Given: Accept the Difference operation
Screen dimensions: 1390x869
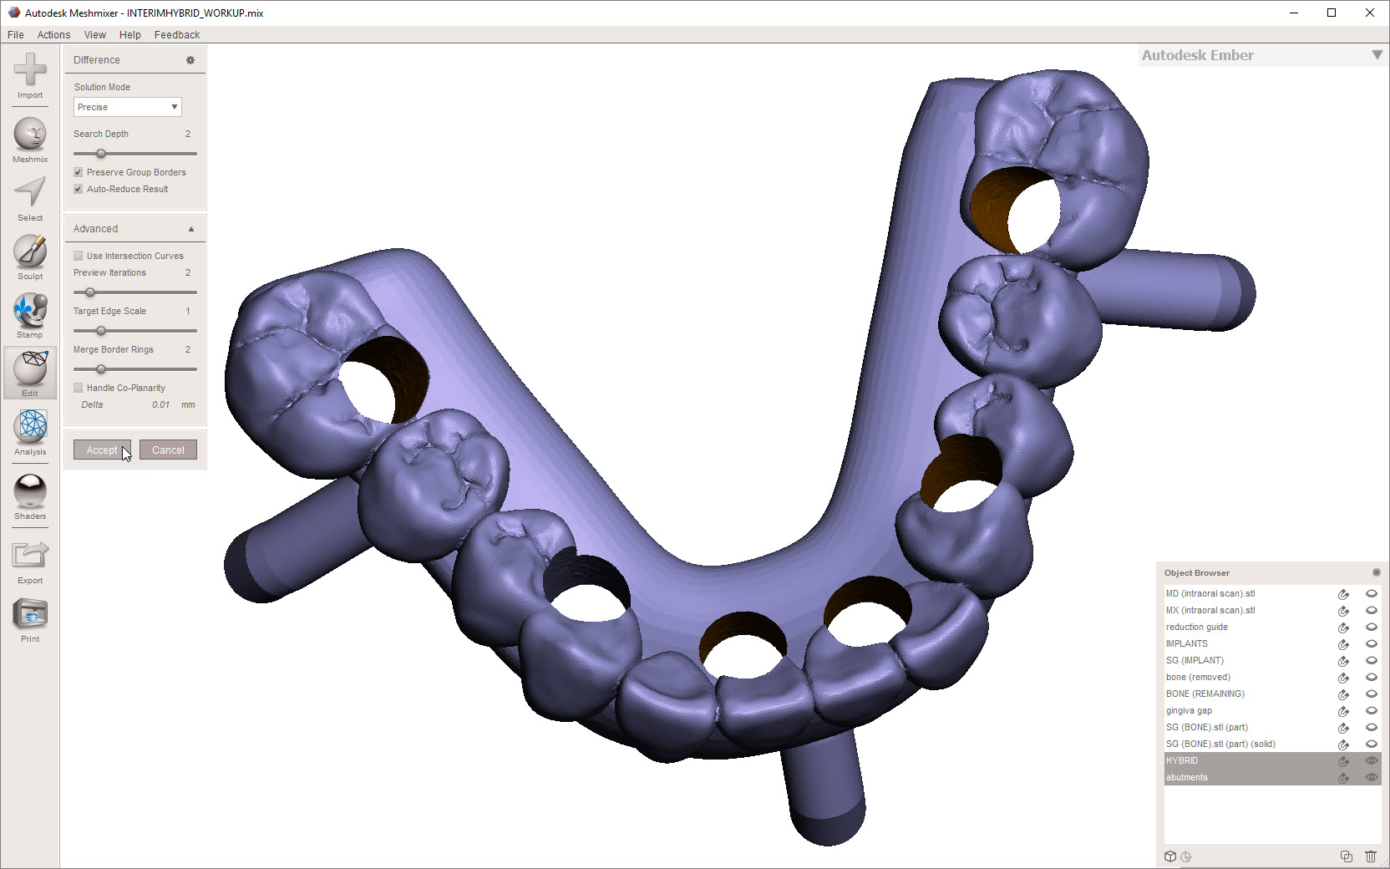Looking at the screenshot, I should 102,450.
